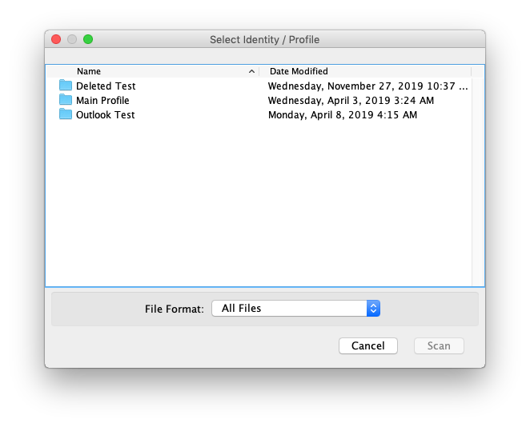Image resolution: width=530 pixels, height=427 pixels.
Task: Click the Main Profile folder icon
Action: (66, 100)
